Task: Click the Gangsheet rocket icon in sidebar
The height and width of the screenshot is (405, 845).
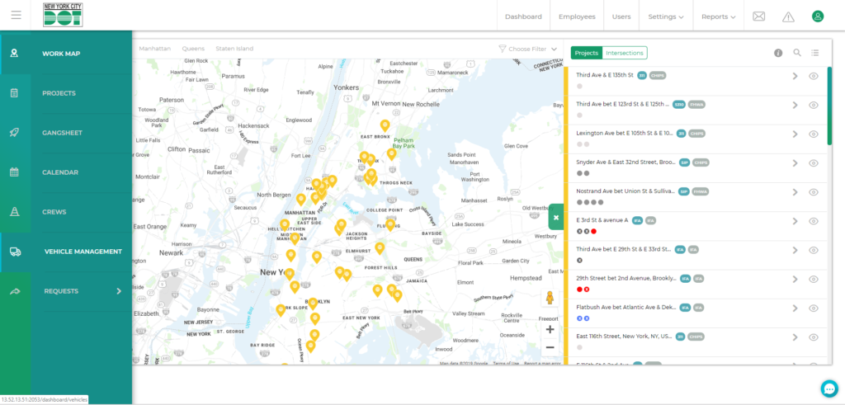Action: 15,133
